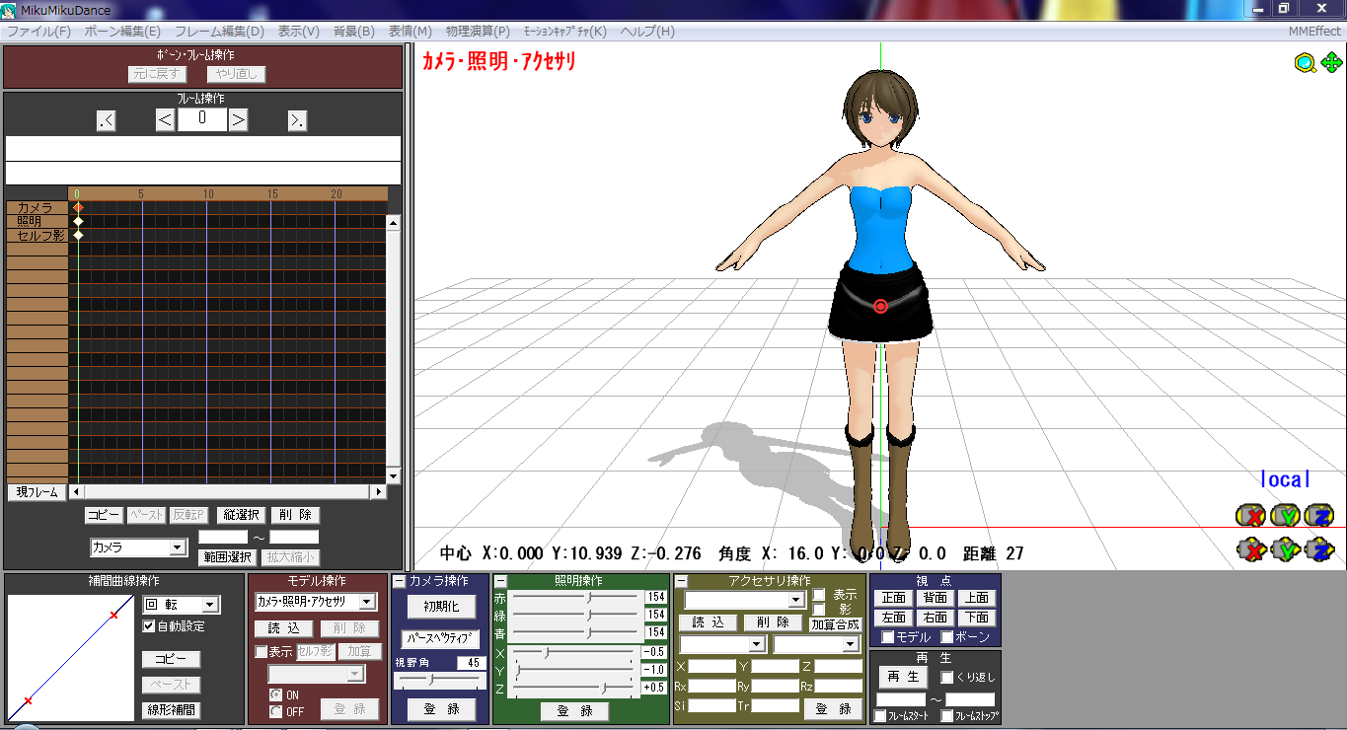Step forward one frame with '>' button
Viewport: 1347px width, 730px height.
click(x=238, y=120)
